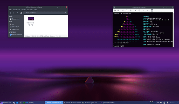Open new terminal tab from toolbar
Image resolution: width=179 pixels, height=104 pixels.
pos(115,11)
